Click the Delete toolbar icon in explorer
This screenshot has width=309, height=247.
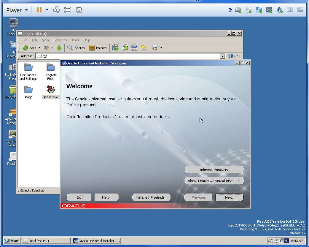coord(134,48)
